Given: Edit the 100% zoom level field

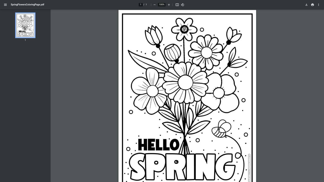Looking at the screenshot, I should [x=161, y=4].
